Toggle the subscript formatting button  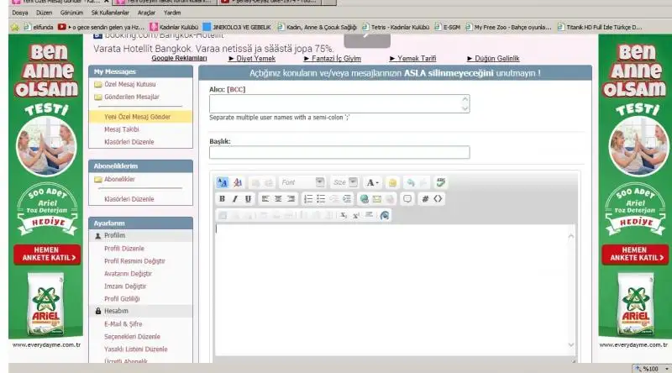(343, 215)
